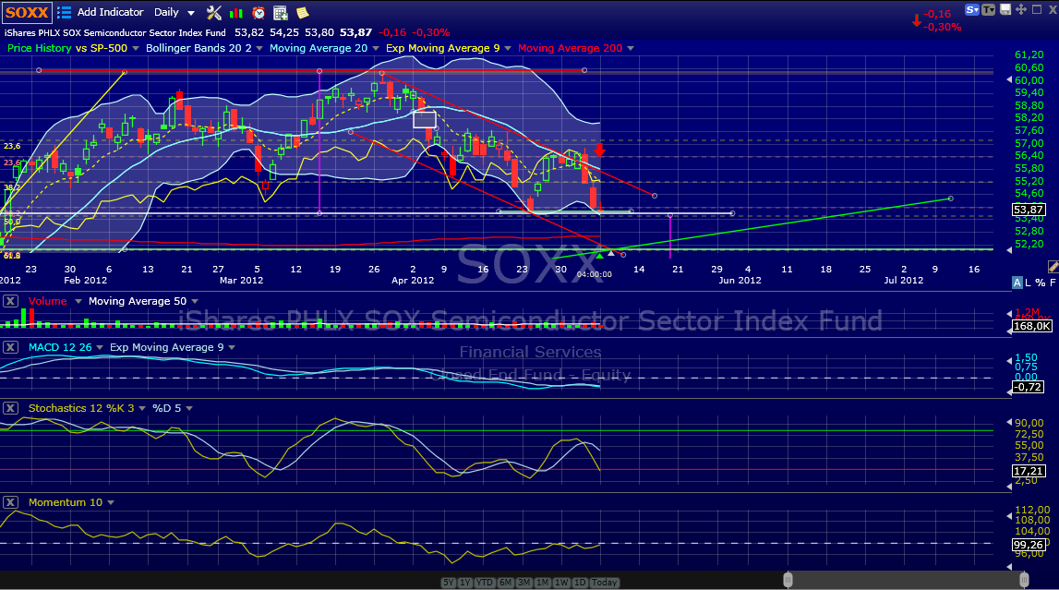Click the 17,21 stochastics value tag
1059x590 pixels.
[1029, 471]
